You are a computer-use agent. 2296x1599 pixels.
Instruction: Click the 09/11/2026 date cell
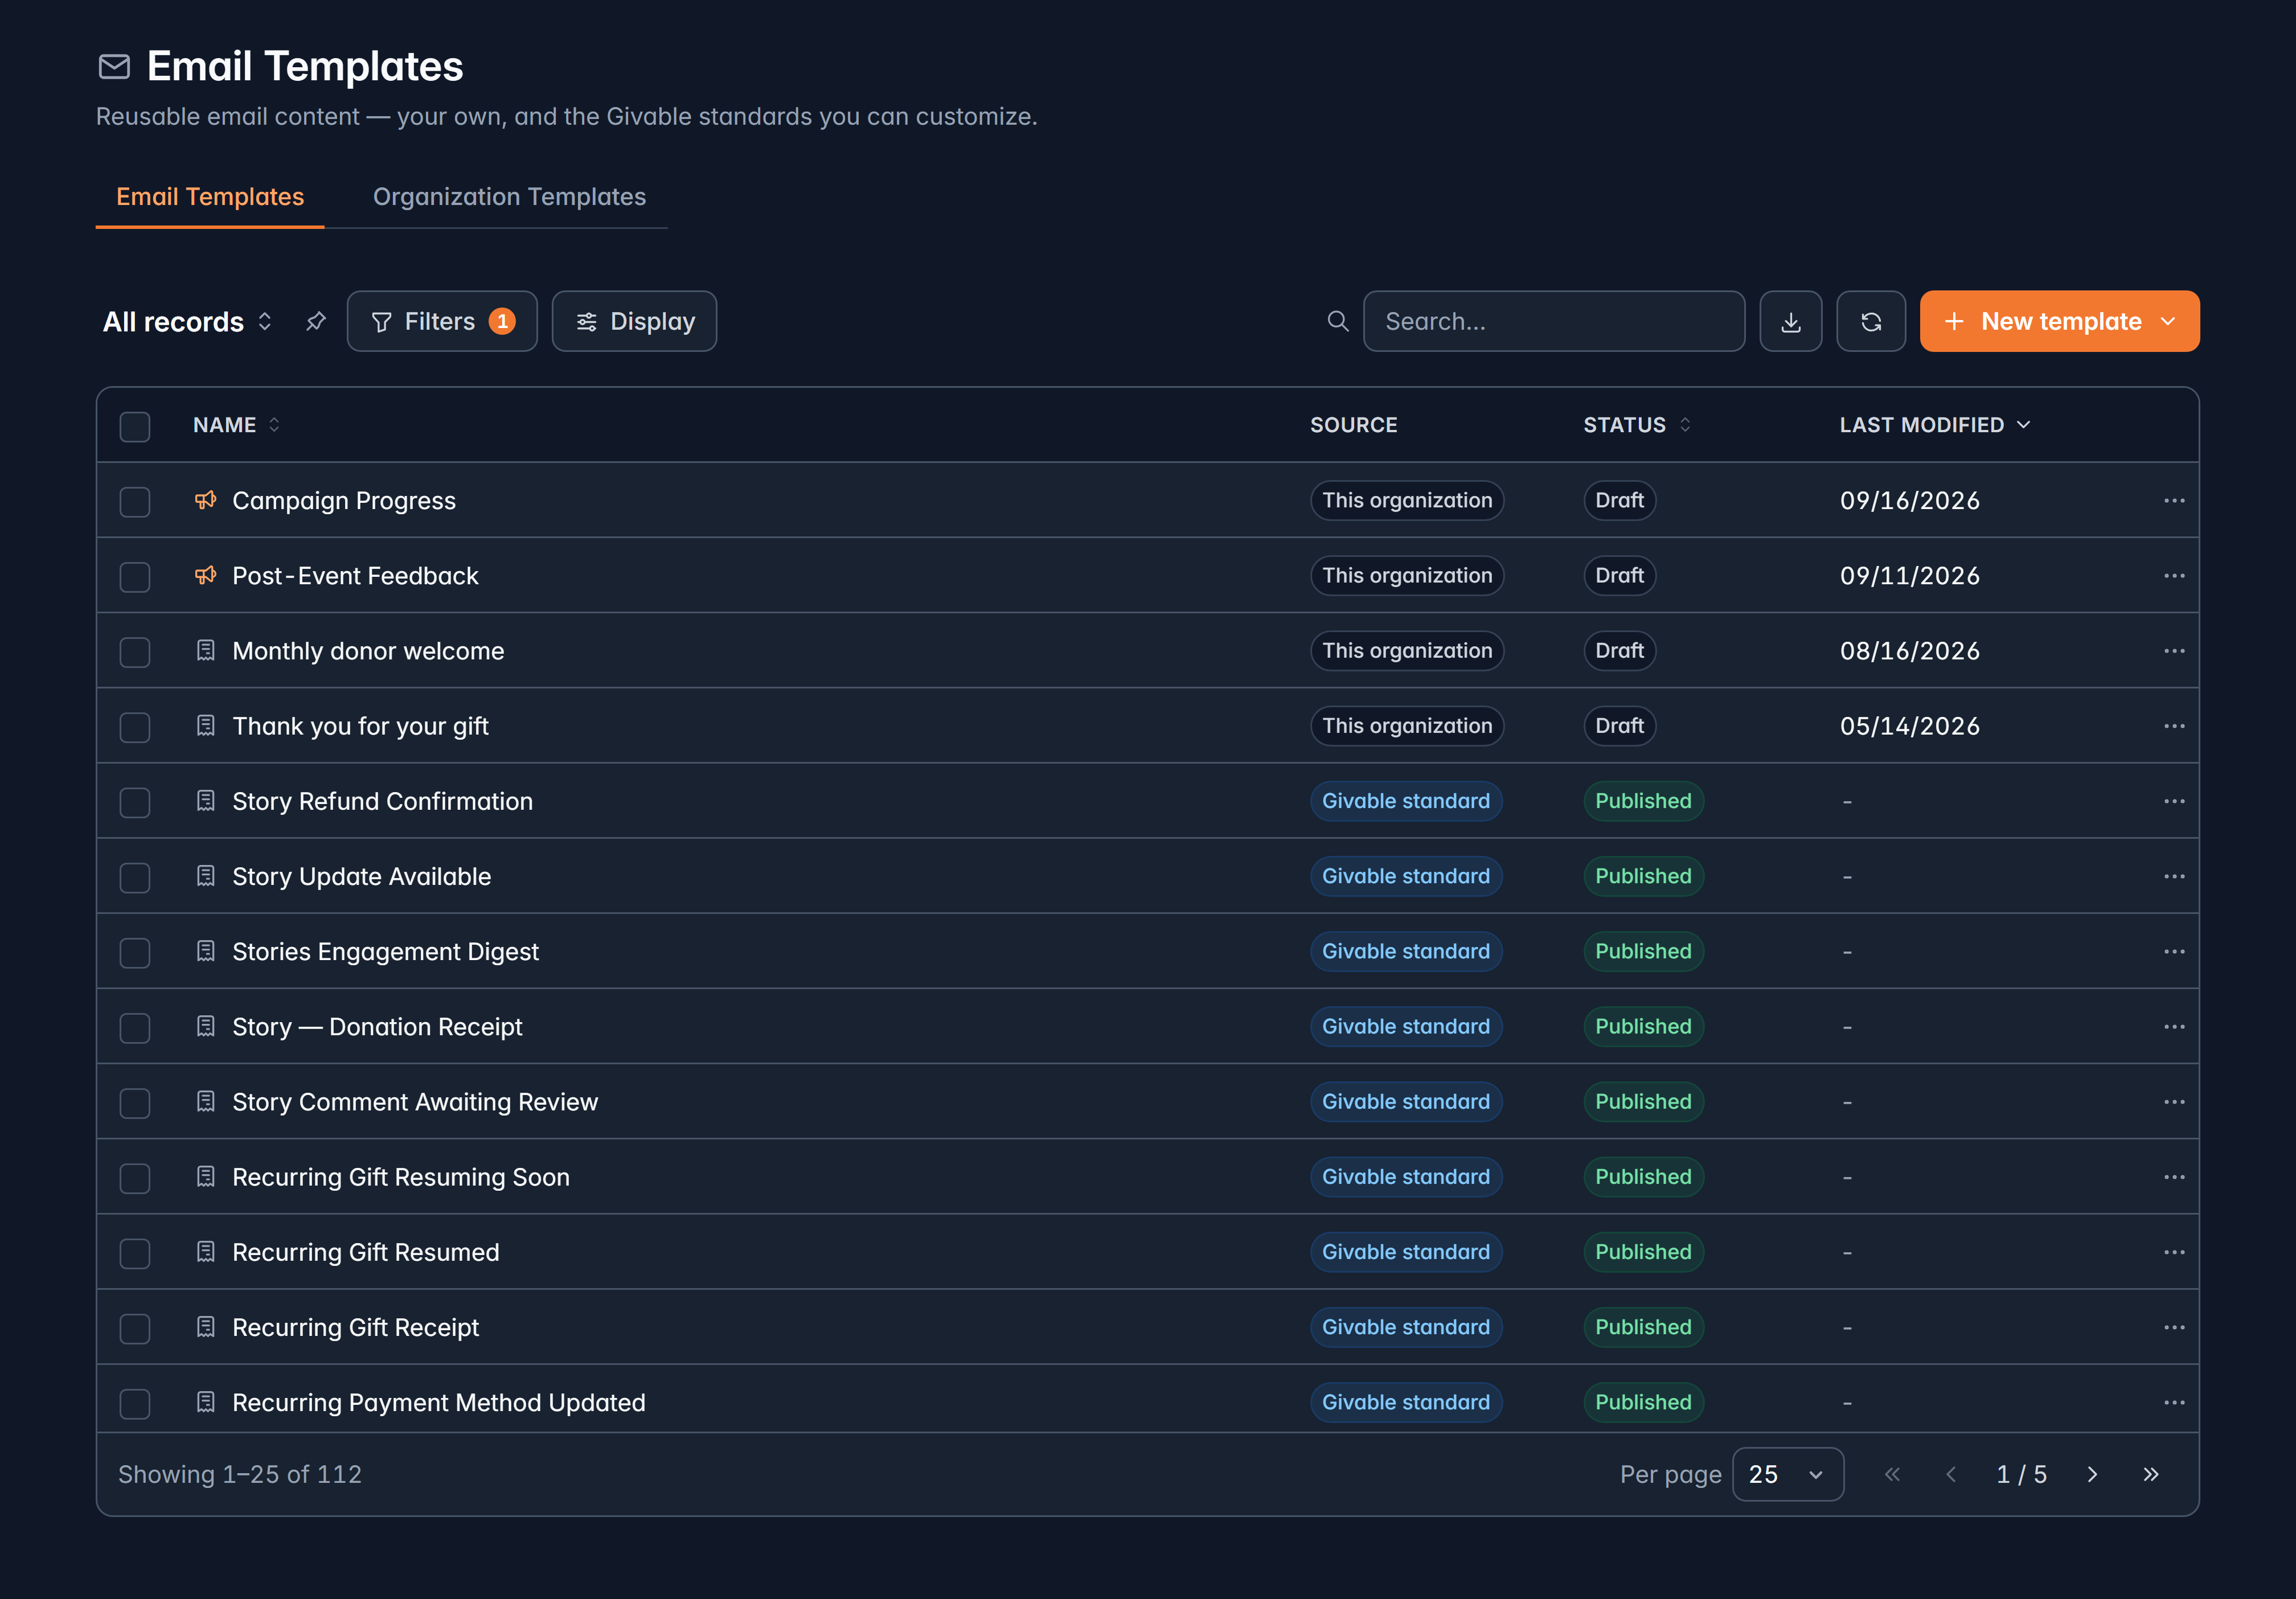(1910, 576)
